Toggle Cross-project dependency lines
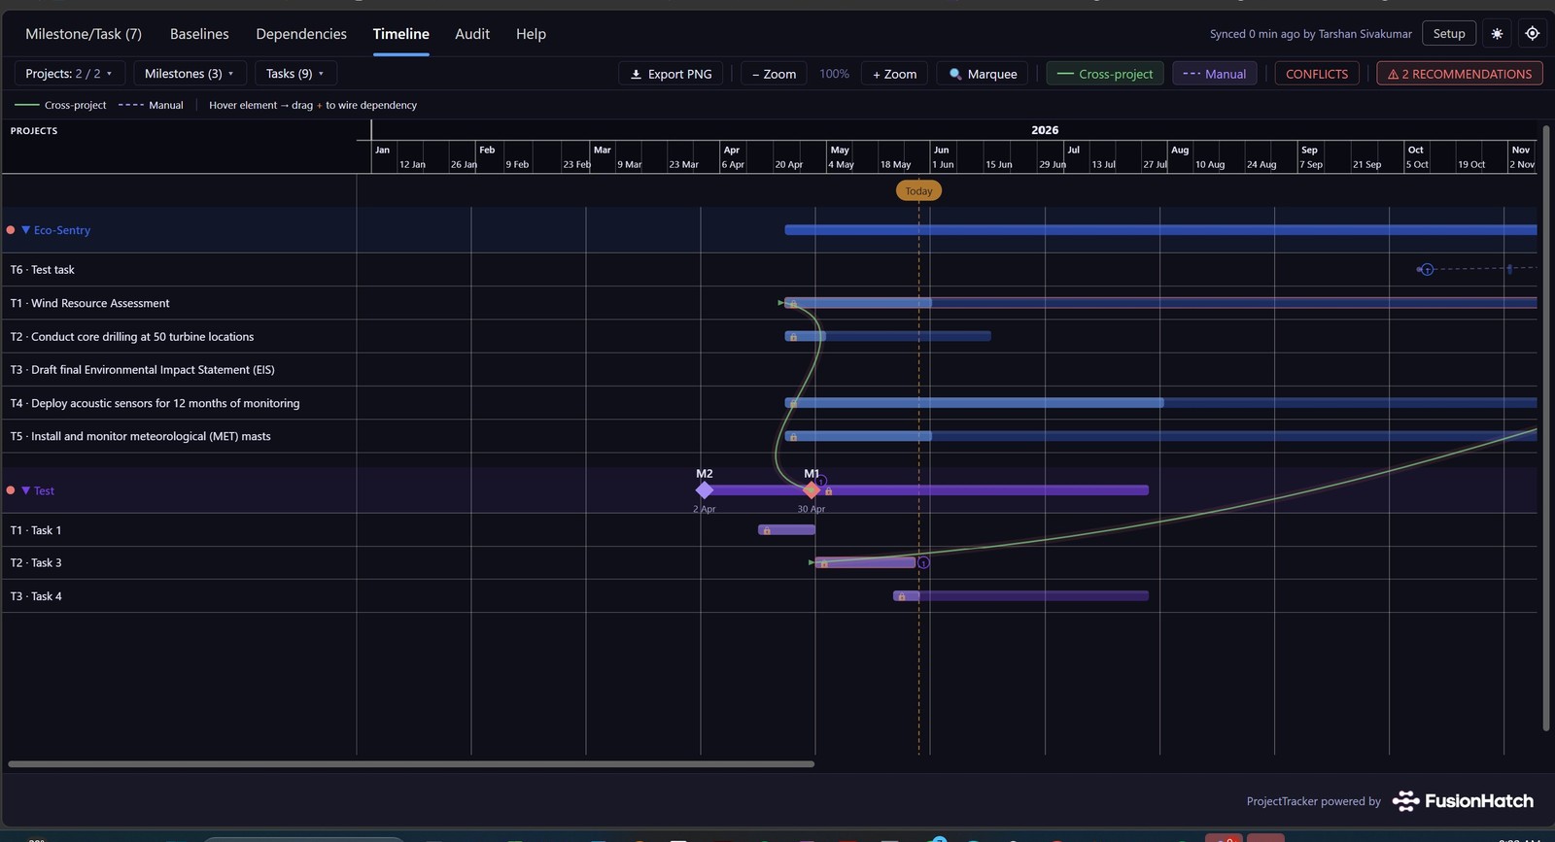Image resolution: width=1555 pixels, height=842 pixels. (x=1105, y=74)
